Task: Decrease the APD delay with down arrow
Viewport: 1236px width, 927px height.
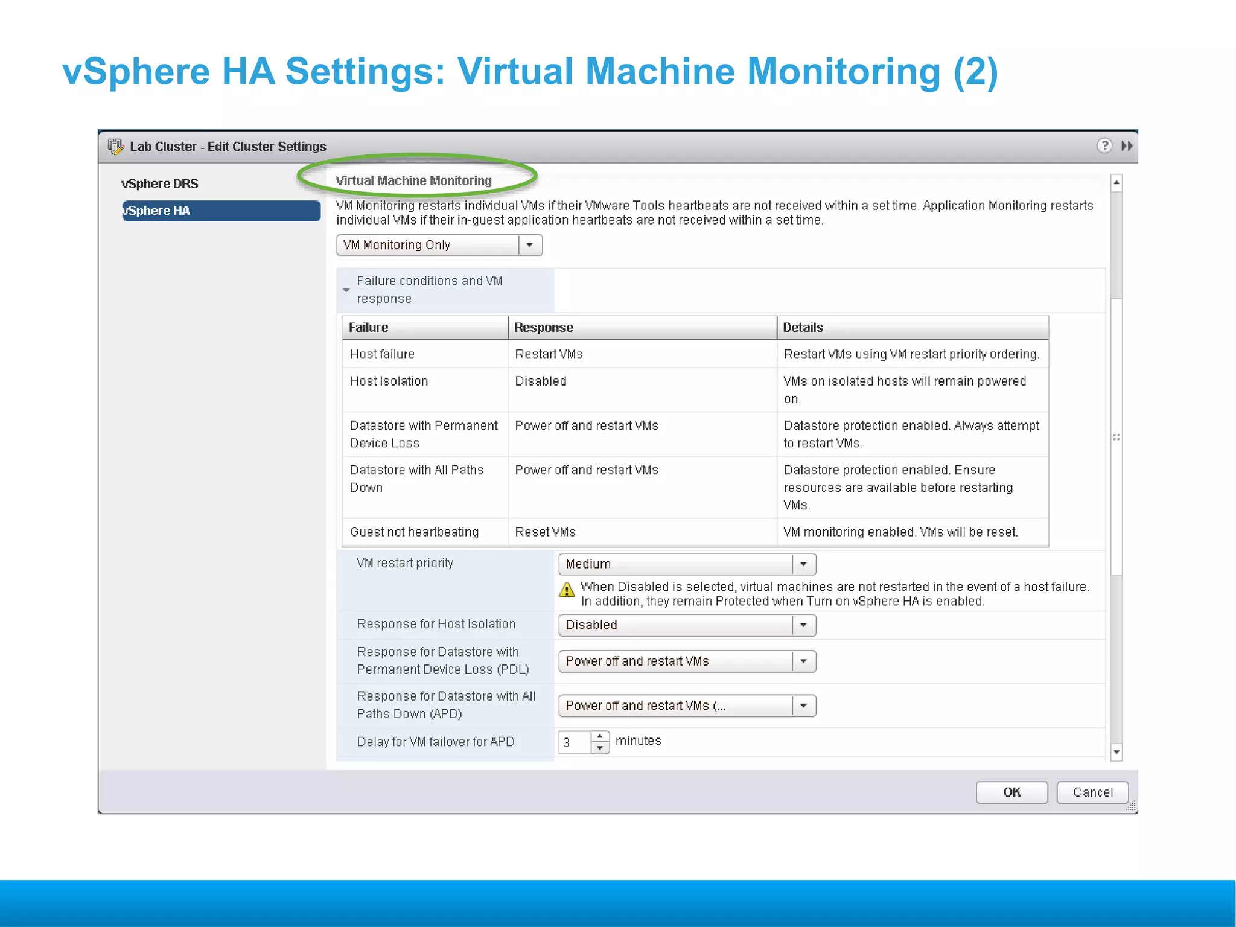Action: (600, 748)
